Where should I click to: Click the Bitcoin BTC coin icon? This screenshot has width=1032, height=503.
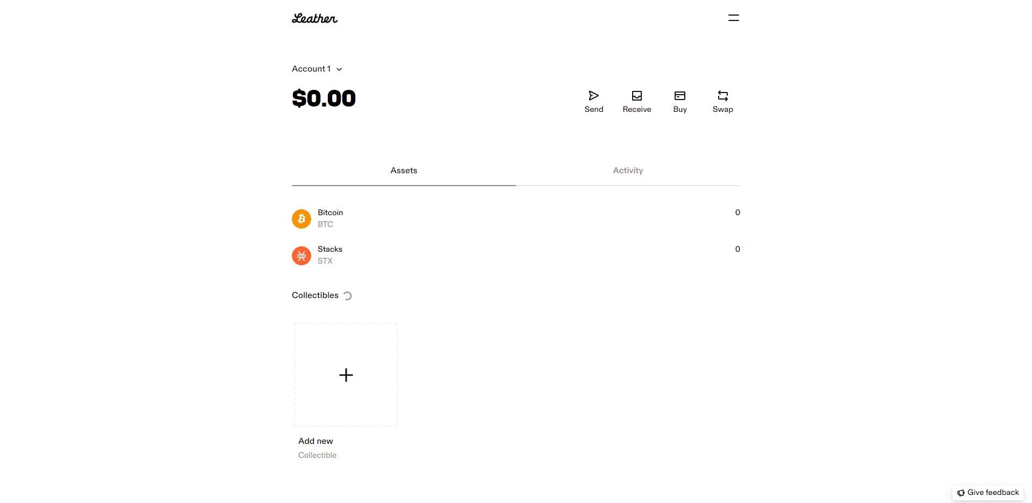click(x=301, y=218)
